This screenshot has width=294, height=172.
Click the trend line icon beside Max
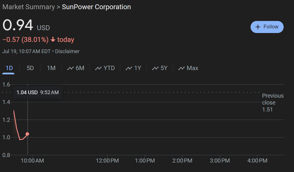(x=181, y=68)
